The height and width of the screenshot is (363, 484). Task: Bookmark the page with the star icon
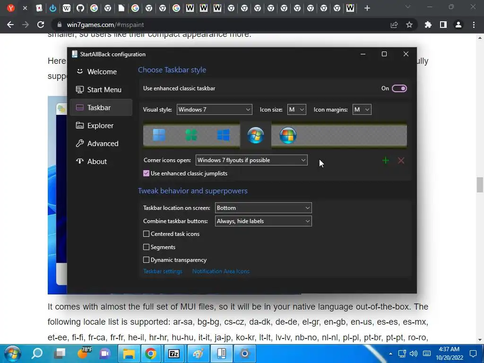tap(409, 25)
